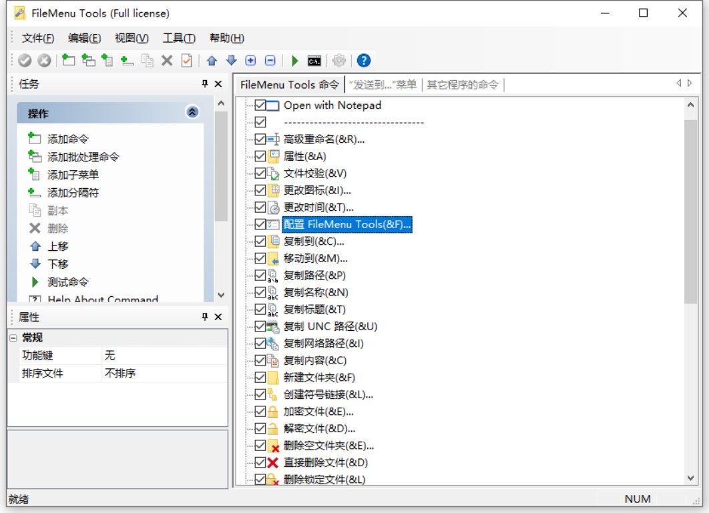Viewport: 709px width, 513px height.
Task: Collapse the 常规 property group
Action: click(13, 338)
